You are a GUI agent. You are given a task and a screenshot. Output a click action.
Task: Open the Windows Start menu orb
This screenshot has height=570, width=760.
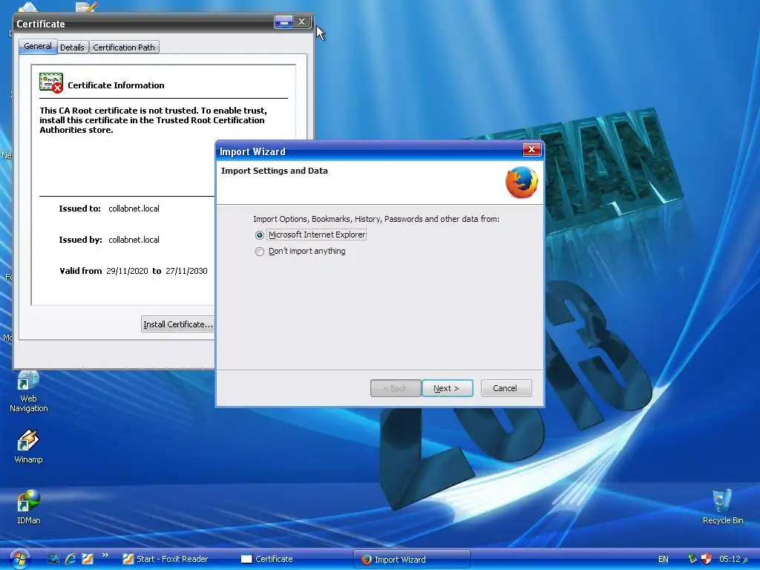pyautogui.click(x=19, y=559)
